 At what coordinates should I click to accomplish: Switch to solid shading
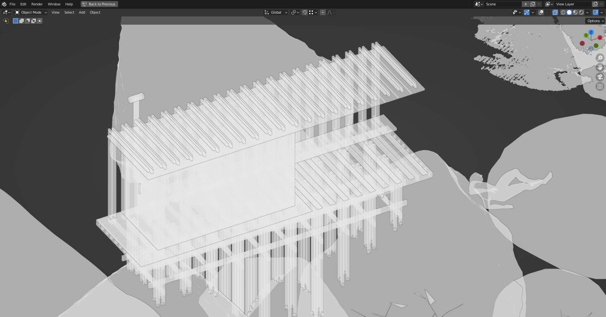pos(569,12)
